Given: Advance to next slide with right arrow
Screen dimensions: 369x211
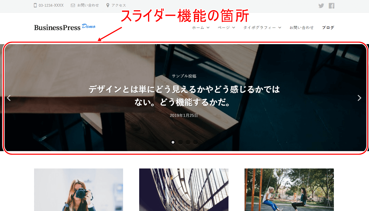Looking at the screenshot, I should 360,98.
